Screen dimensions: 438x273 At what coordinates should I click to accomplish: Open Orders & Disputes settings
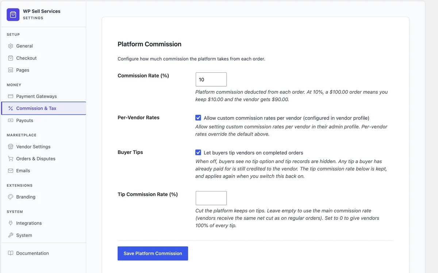tap(43, 158)
